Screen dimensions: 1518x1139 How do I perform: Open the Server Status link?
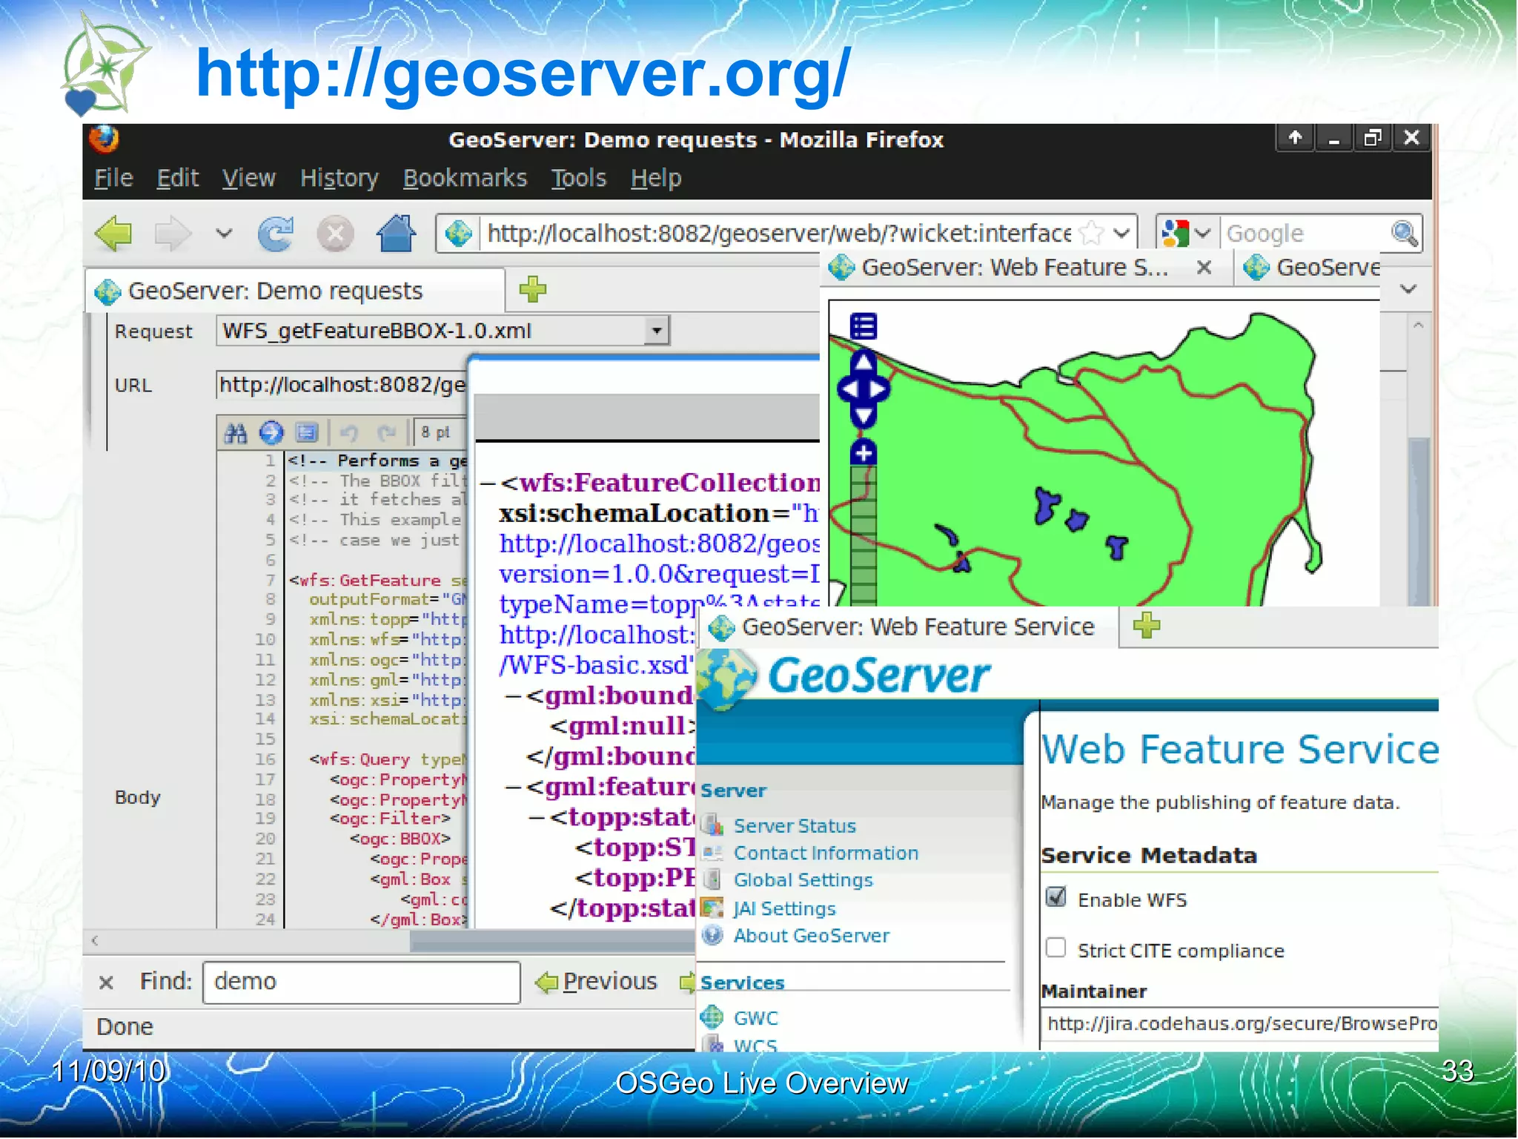[794, 826]
